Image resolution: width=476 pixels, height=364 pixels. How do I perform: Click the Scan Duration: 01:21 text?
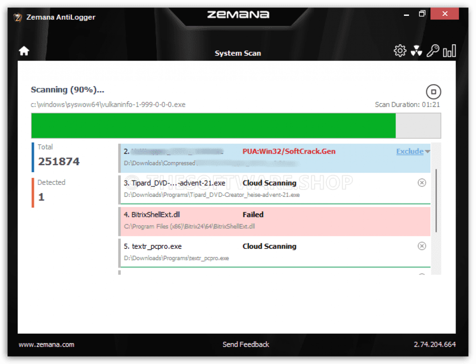coord(407,105)
